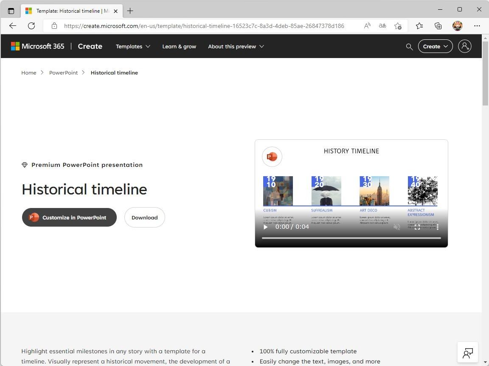Viewport: 489px width, 366px height.
Task: Open tab actions menu icon
Action: (x=11, y=11)
